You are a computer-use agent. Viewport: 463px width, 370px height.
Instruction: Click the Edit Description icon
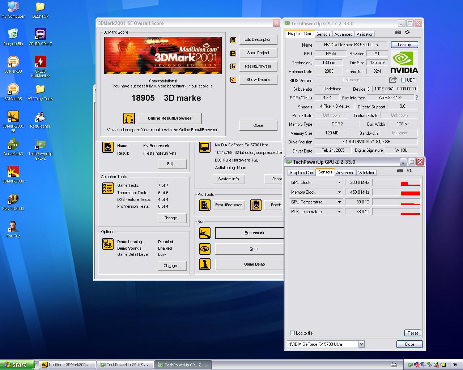point(233,40)
